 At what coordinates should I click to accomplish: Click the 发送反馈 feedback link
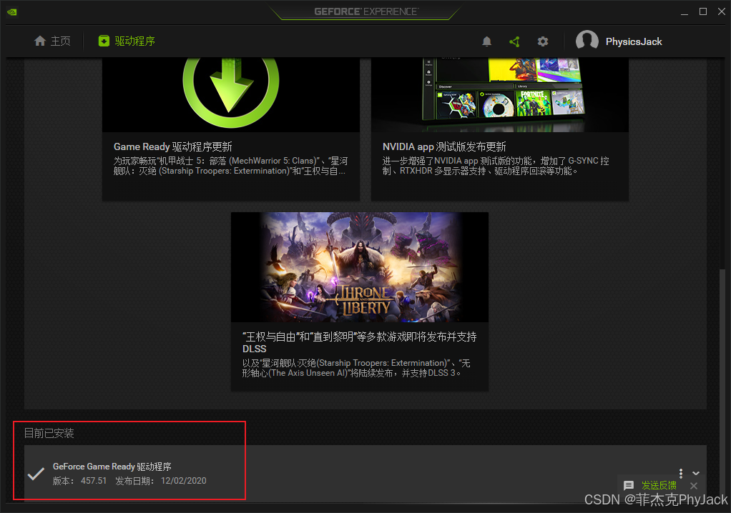tap(659, 486)
